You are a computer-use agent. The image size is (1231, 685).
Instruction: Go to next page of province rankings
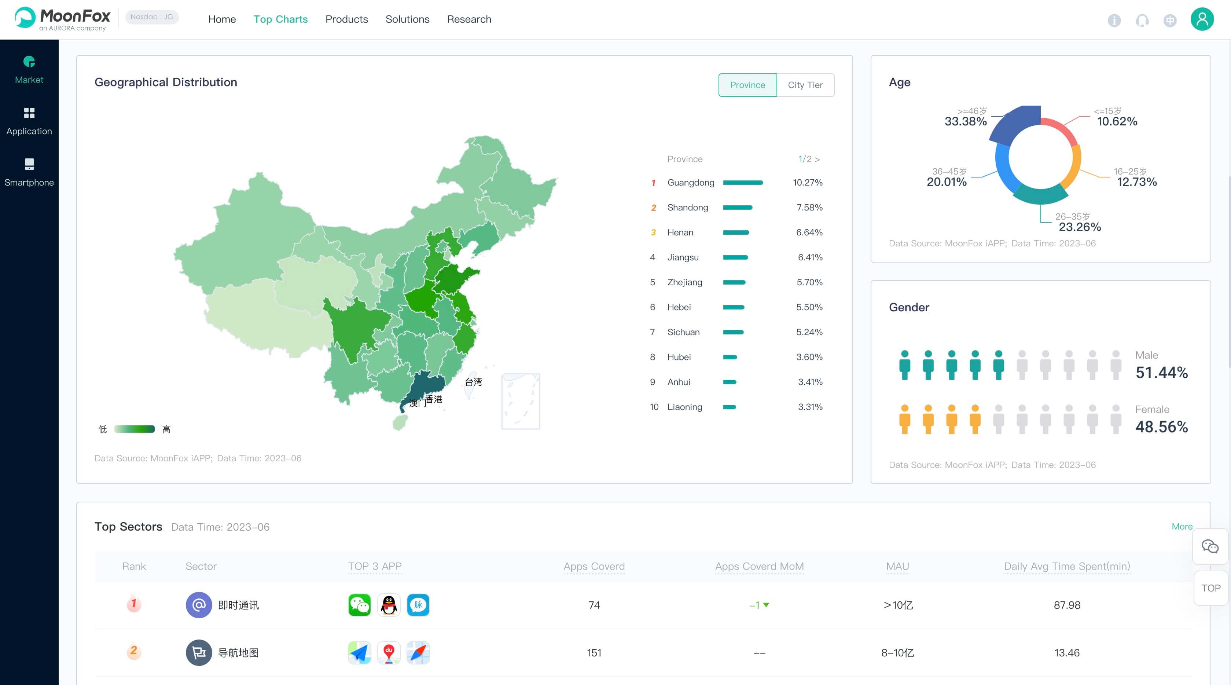818,159
